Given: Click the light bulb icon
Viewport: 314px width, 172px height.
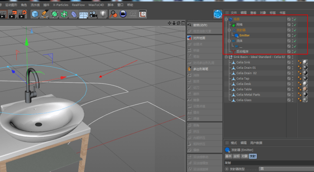Looking at the screenshot, I should tap(103, 14).
